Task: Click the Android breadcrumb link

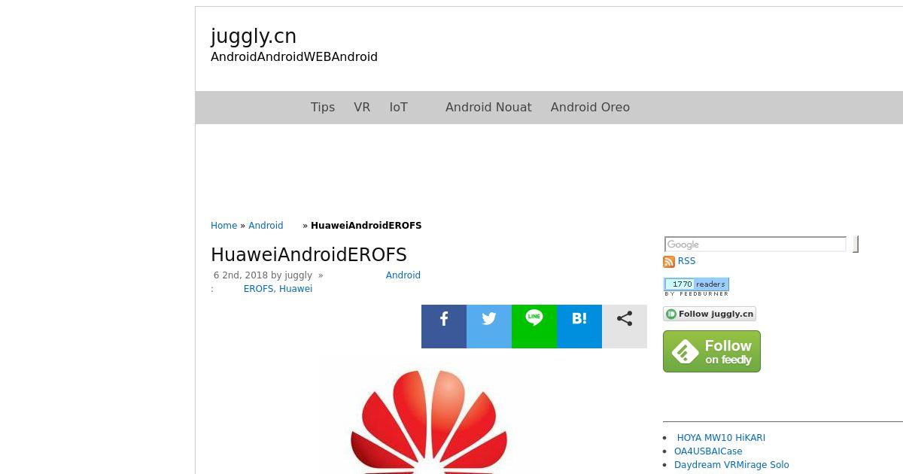Action: point(266,226)
